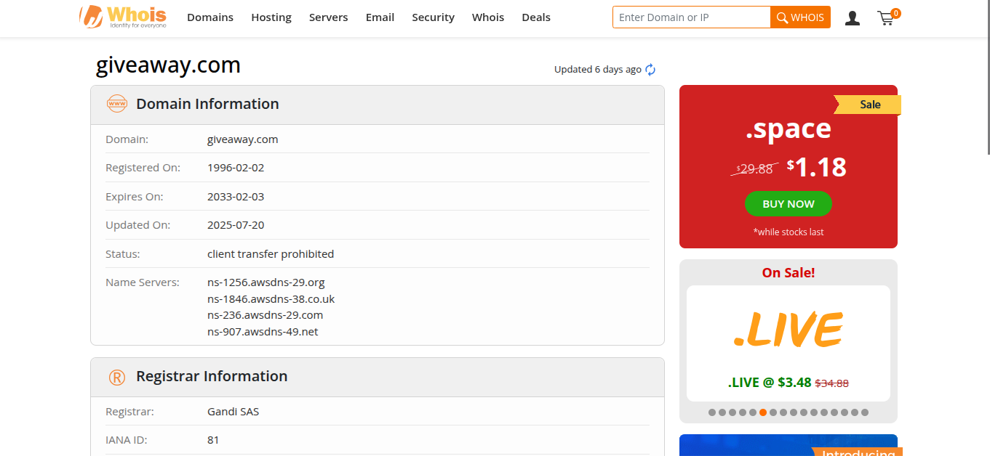This screenshot has height=456, width=990.
Task: Open the Domains menu
Action: click(x=210, y=17)
